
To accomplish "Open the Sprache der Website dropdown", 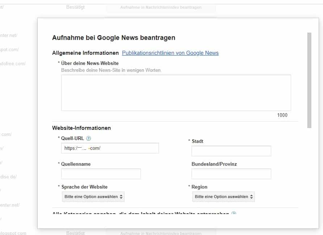I will (x=93, y=197).
